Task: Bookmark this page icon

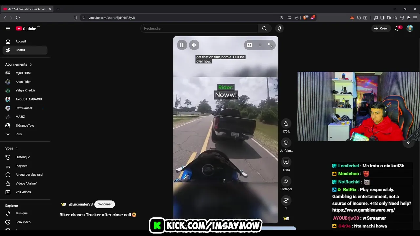Action: pos(75,18)
